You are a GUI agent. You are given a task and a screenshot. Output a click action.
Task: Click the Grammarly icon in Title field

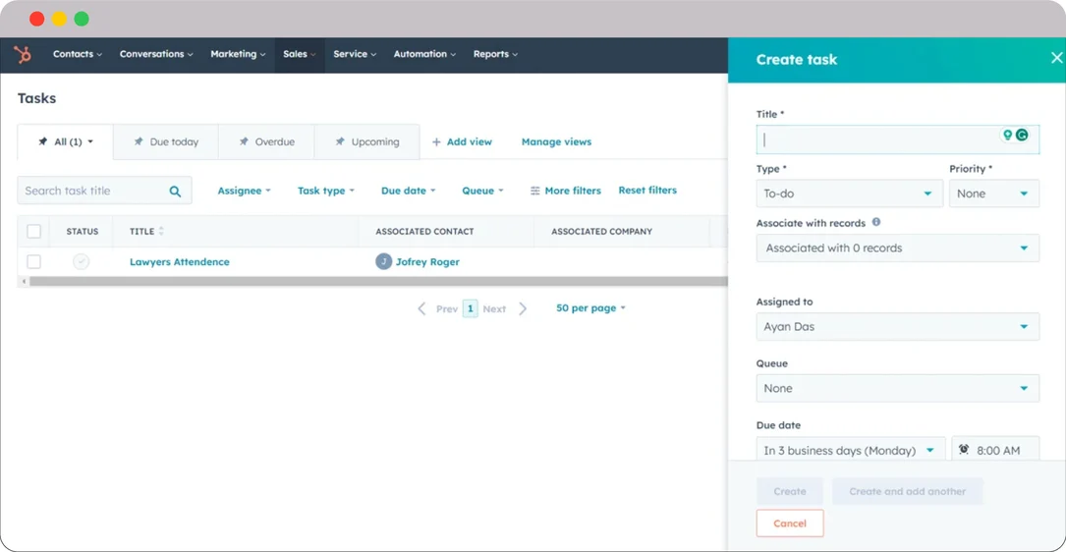[x=1022, y=136]
